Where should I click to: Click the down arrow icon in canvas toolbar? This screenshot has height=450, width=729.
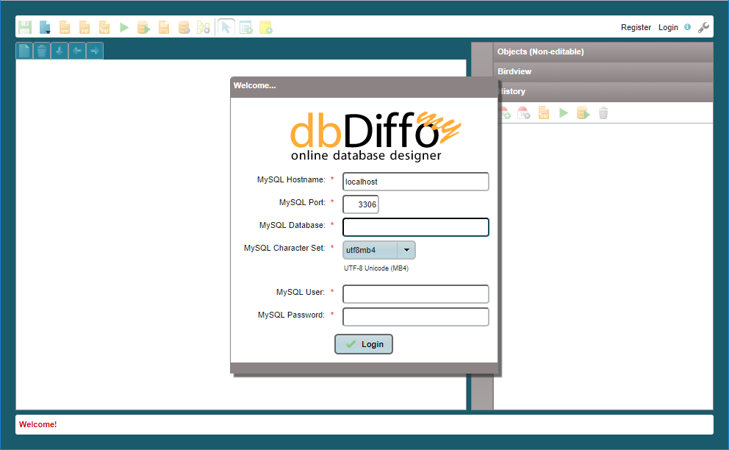(60, 51)
